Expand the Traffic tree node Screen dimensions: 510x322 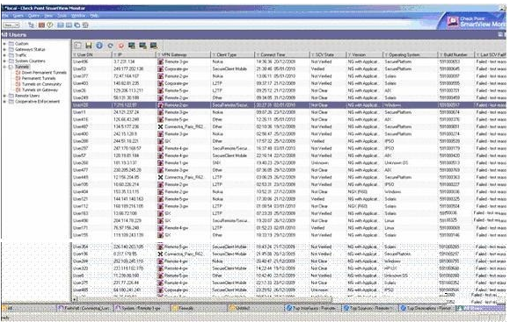[x=4, y=55]
